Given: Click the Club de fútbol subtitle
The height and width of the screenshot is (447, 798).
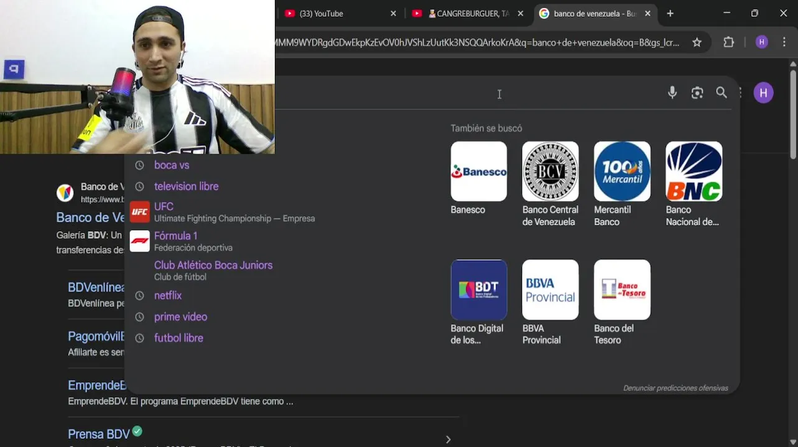Looking at the screenshot, I should pyautogui.click(x=180, y=277).
